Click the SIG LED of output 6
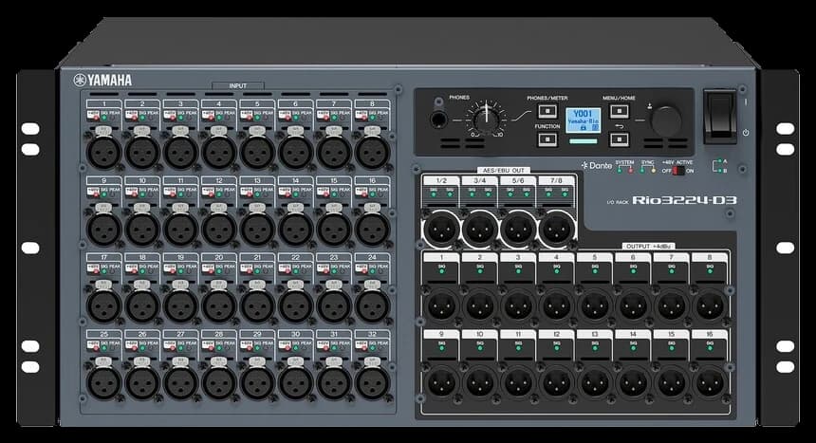816x443 pixels. click(633, 271)
